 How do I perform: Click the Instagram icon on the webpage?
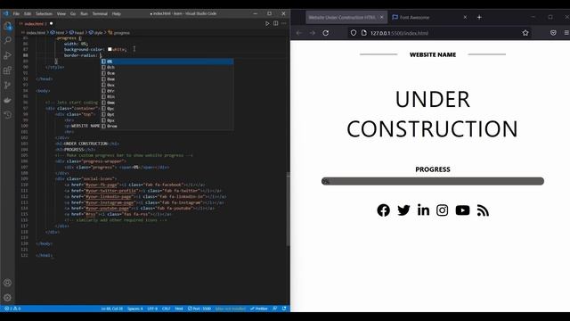(442, 210)
